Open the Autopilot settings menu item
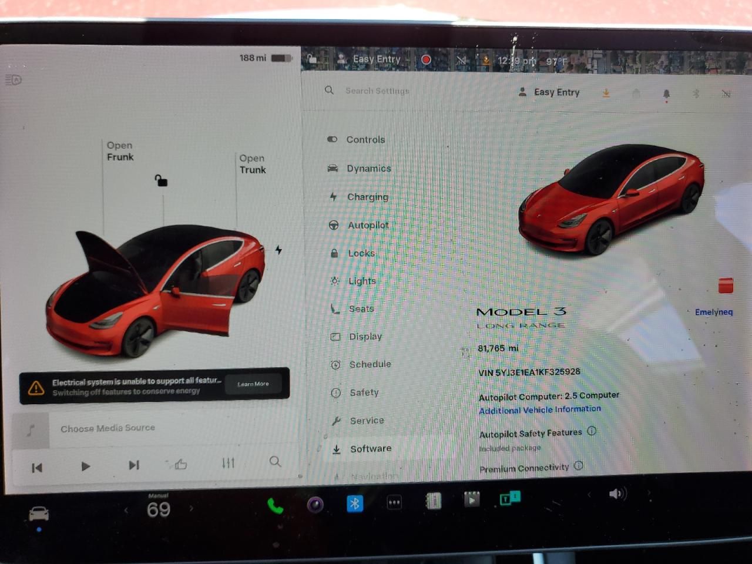The image size is (752, 564). (x=368, y=225)
